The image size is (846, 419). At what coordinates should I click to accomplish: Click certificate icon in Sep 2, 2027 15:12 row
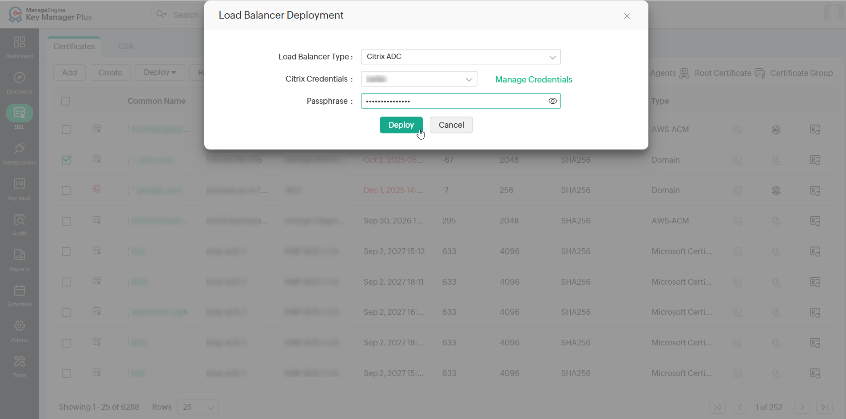[96, 251]
